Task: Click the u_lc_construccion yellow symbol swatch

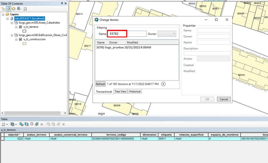Action: point(24,44)
